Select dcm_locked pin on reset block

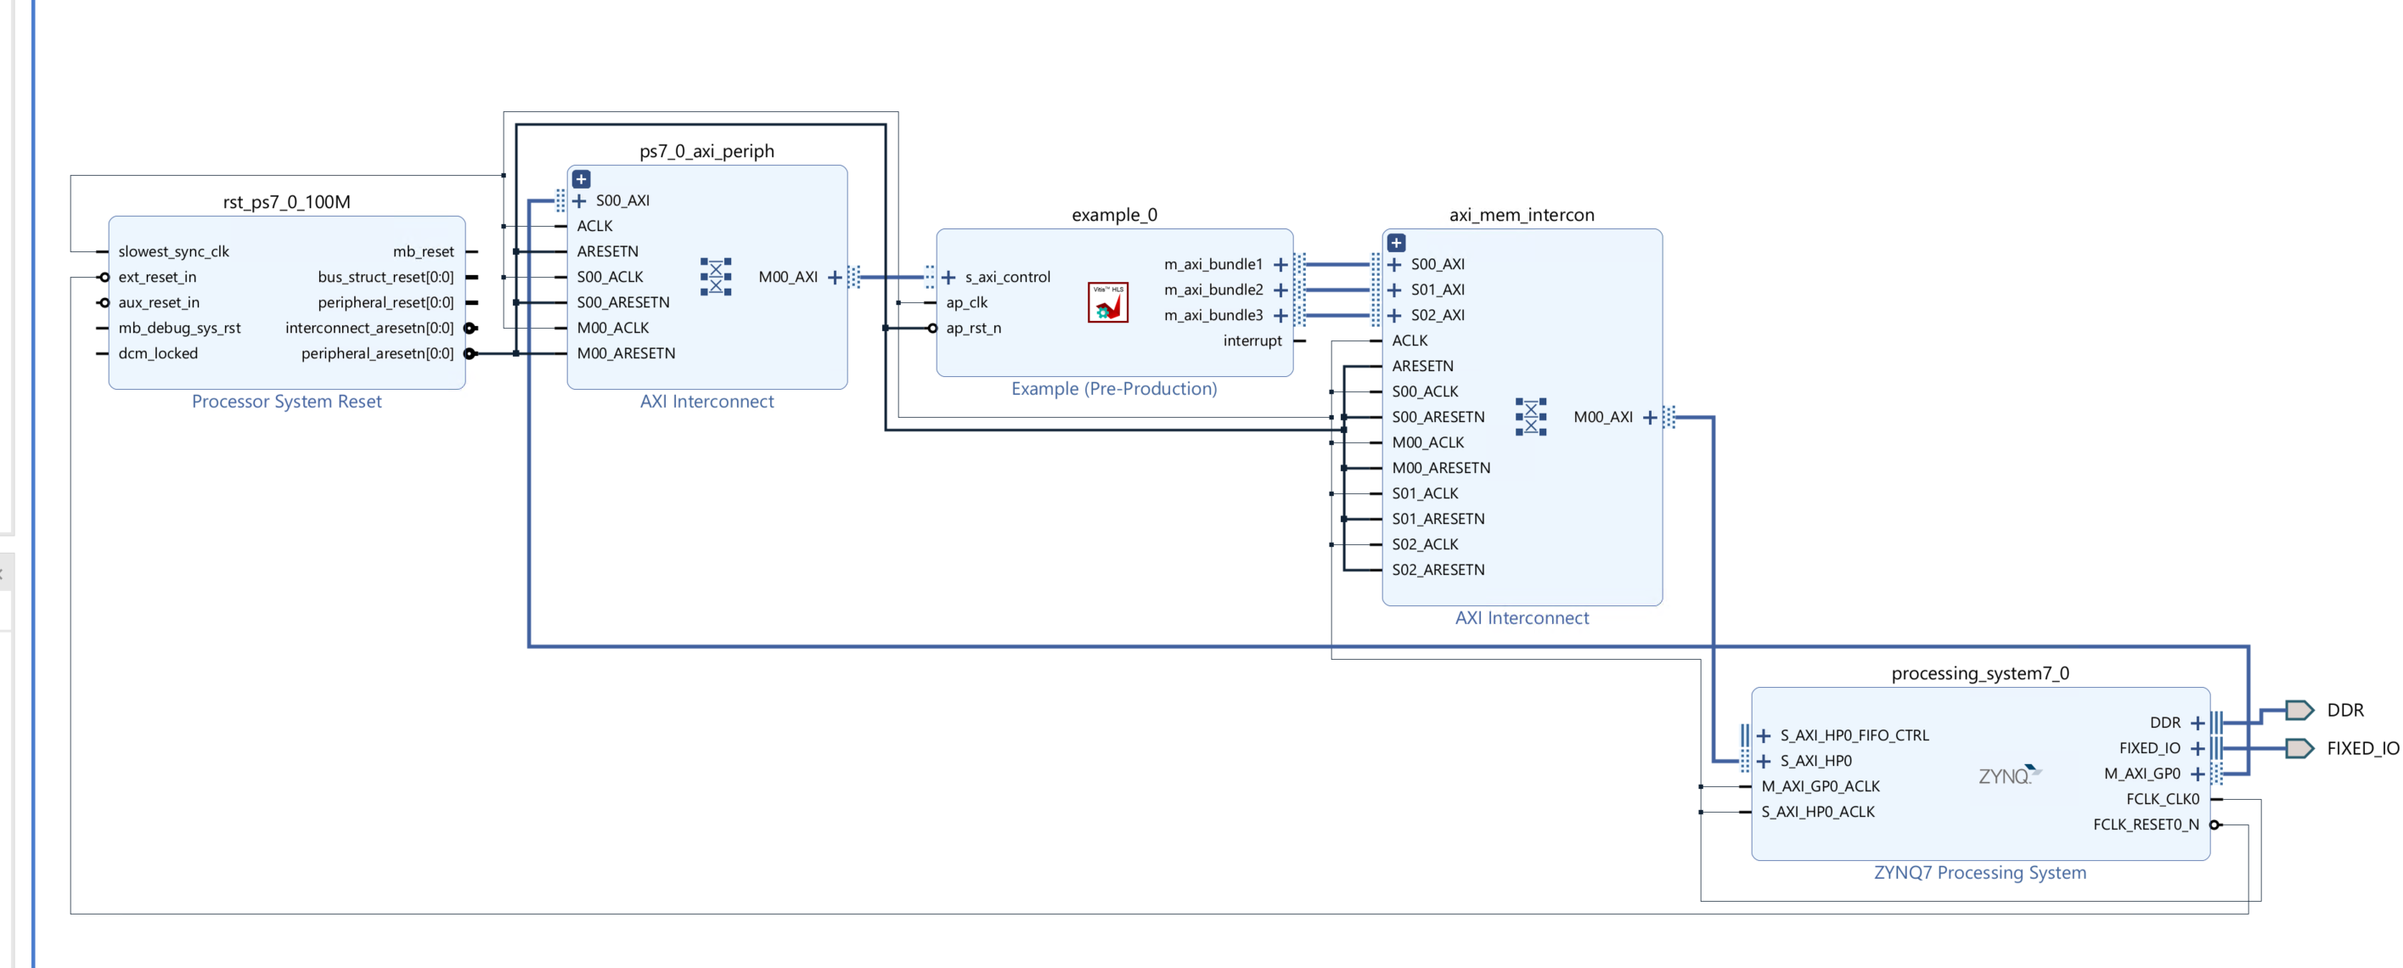point(158,353)
